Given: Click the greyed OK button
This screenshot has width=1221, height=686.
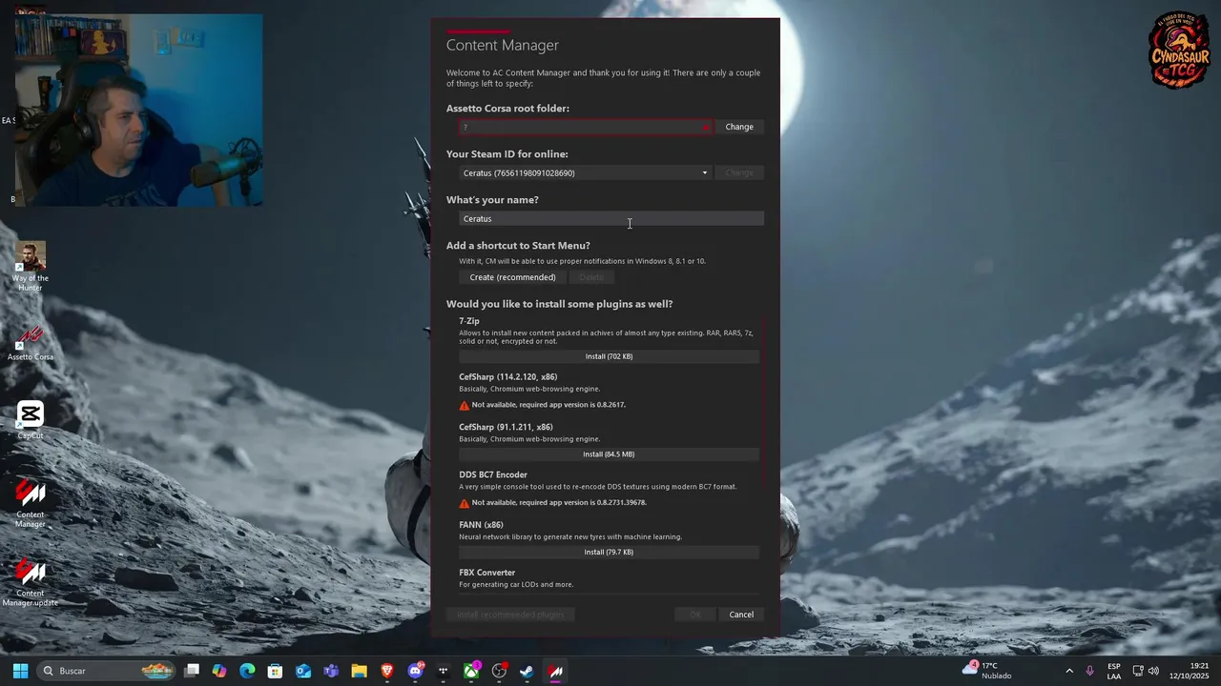Looking at the screenshot, I should pos(695,615).
